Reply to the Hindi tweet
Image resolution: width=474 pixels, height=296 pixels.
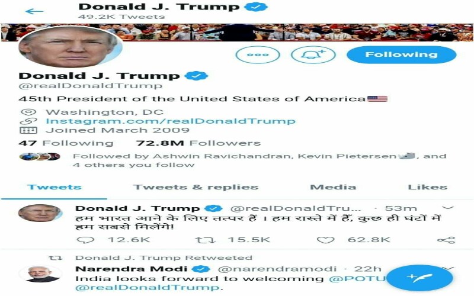[85, 240]
